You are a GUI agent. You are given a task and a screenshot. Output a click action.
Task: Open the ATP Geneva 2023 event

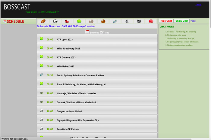[x=97, y=57]
